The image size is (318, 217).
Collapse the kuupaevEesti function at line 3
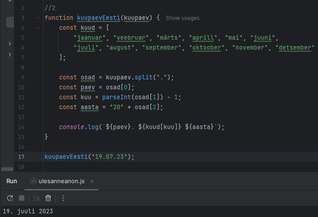[x=37, y=18]
